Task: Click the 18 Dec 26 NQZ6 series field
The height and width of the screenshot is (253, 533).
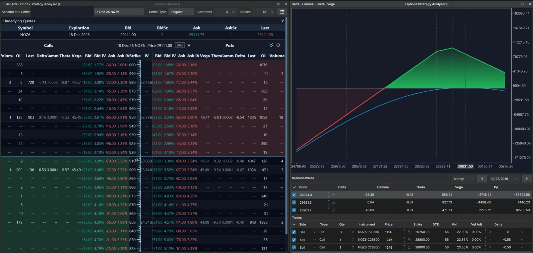Action: point(119,12)
